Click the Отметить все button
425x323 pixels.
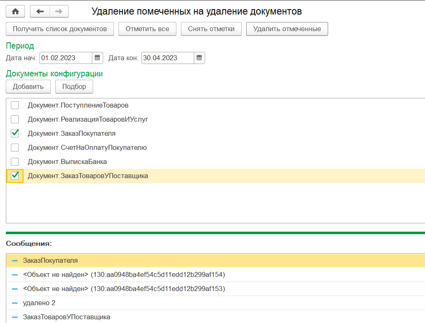(x=147, y=29)
